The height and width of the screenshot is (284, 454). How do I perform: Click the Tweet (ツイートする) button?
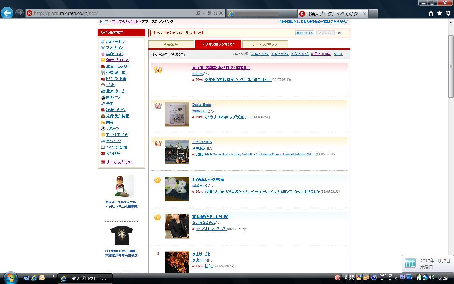(304, 33)
